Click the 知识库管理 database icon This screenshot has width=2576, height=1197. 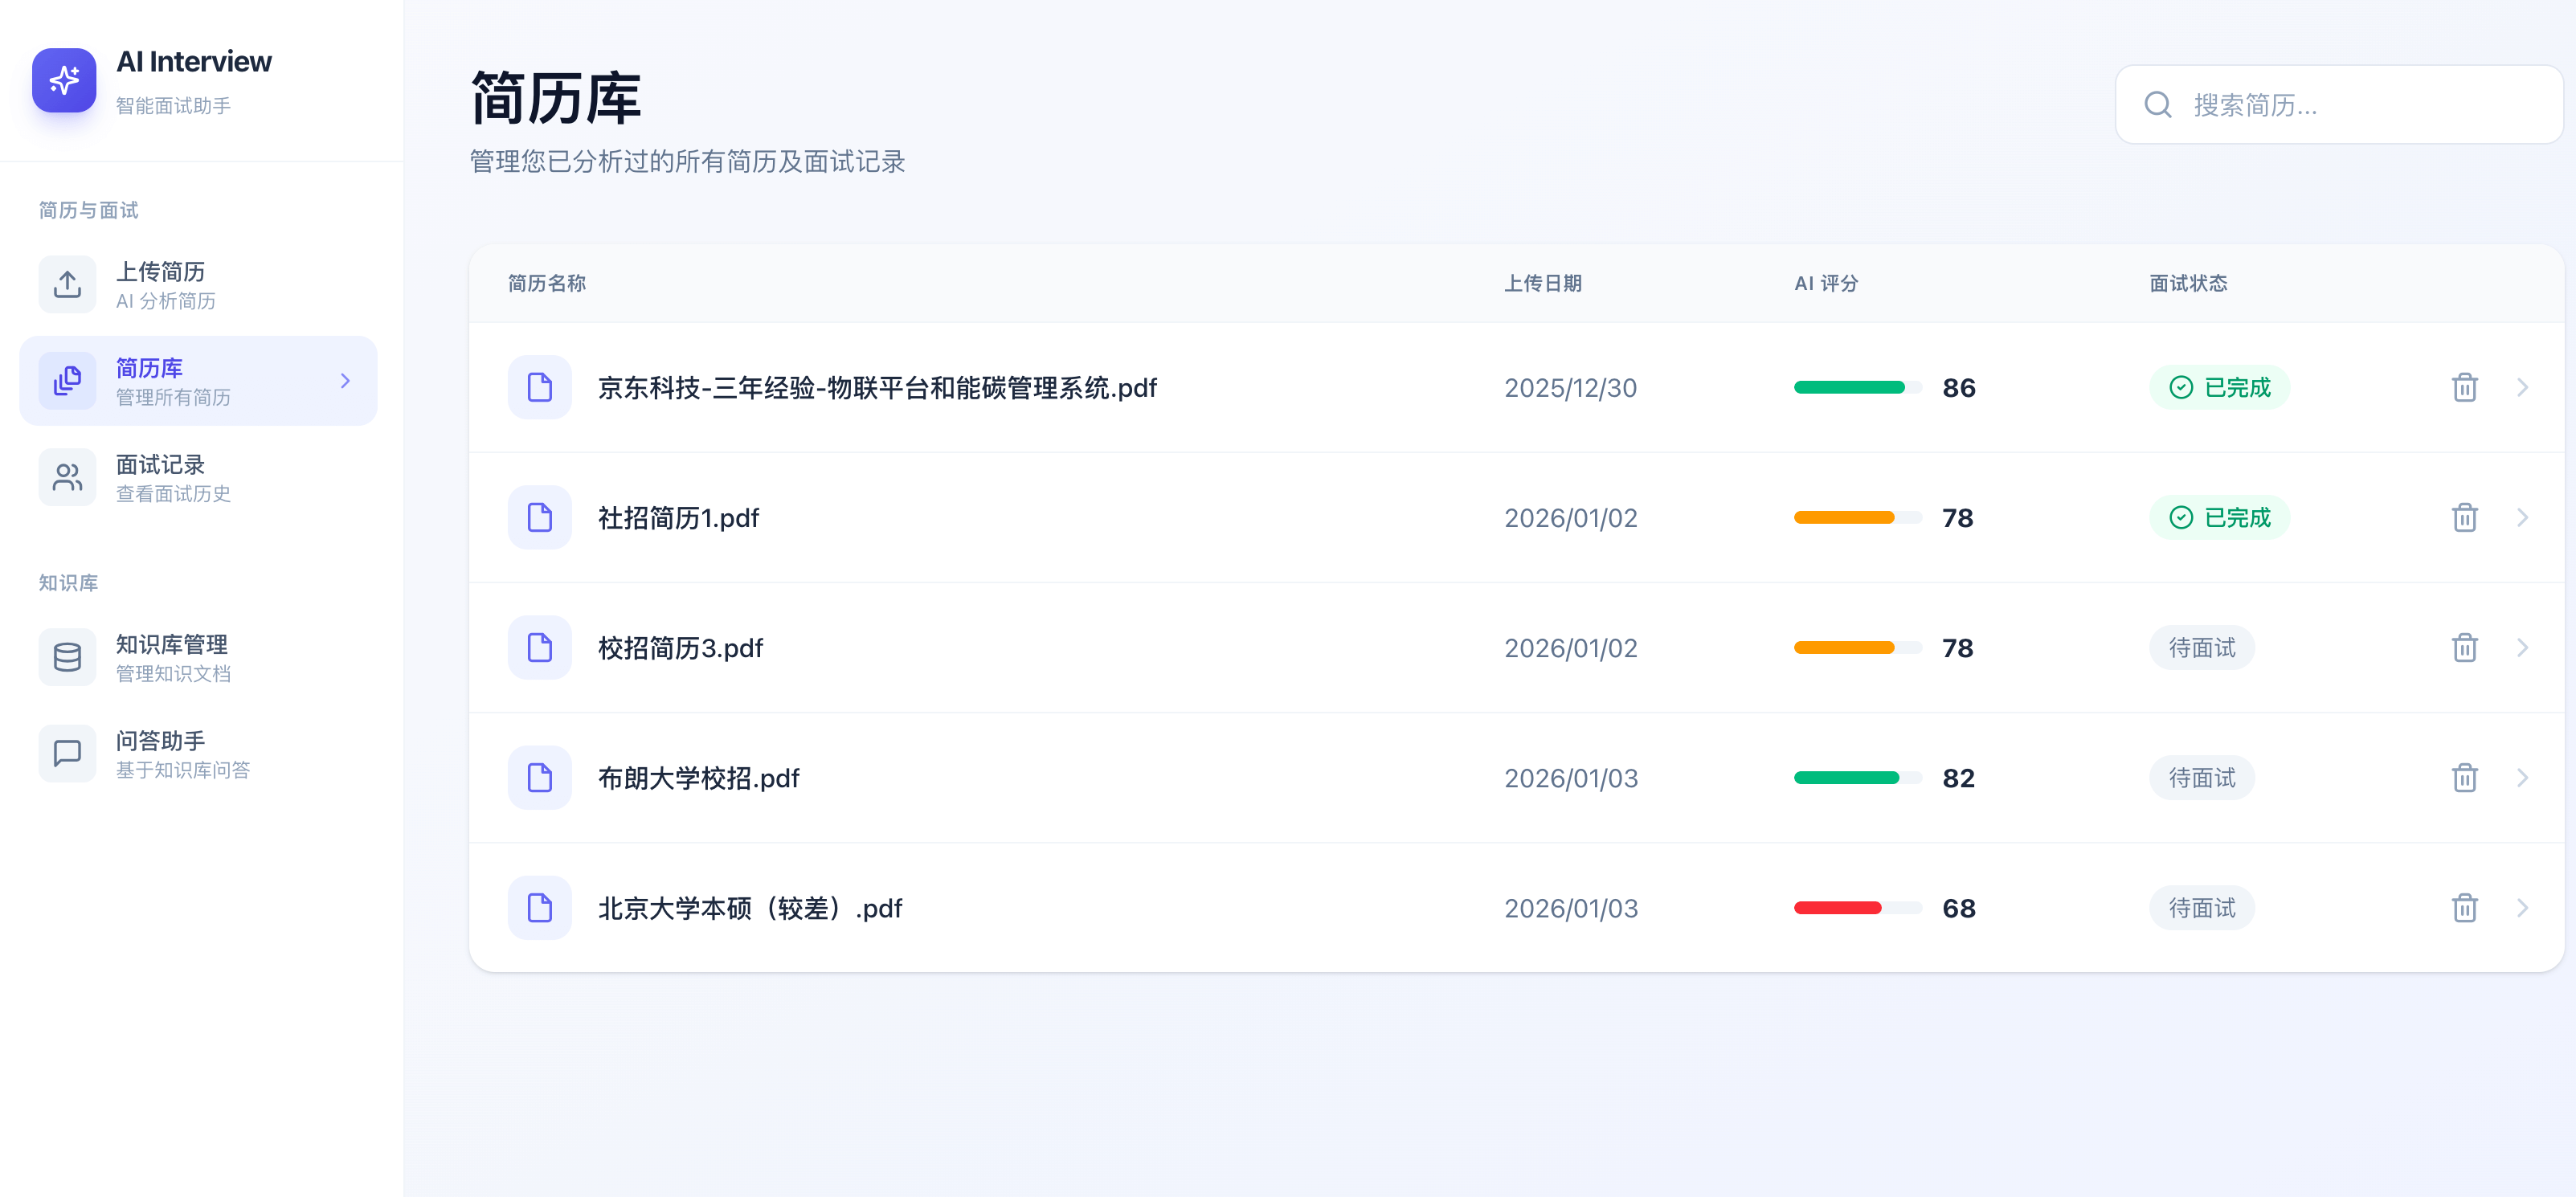(66, 657)
